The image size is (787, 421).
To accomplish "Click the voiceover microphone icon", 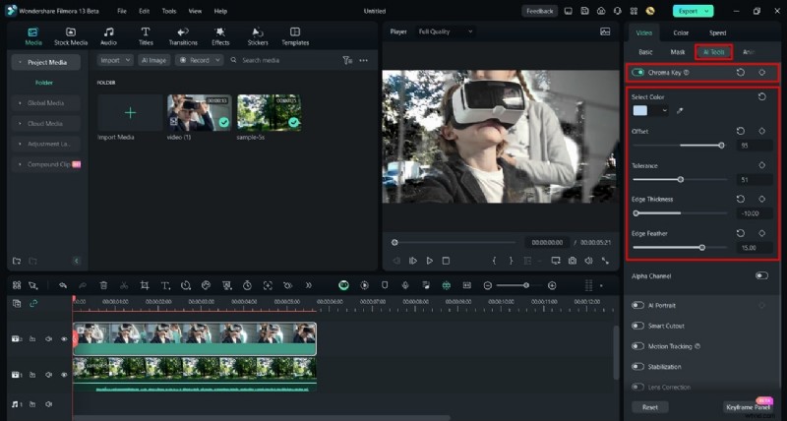I will click(405, 285).
